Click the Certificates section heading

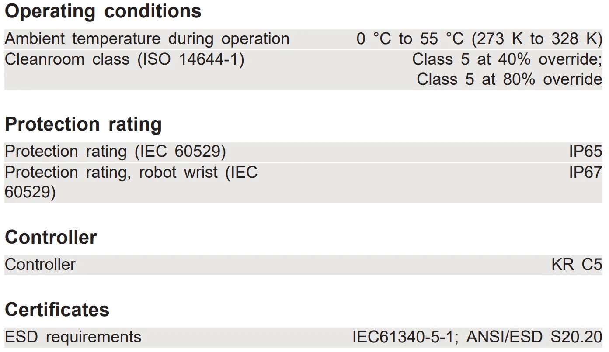coord(57,310)
